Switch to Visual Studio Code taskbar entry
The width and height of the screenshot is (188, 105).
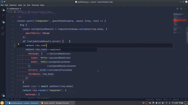pyautogui.click(x=23, y=103)
